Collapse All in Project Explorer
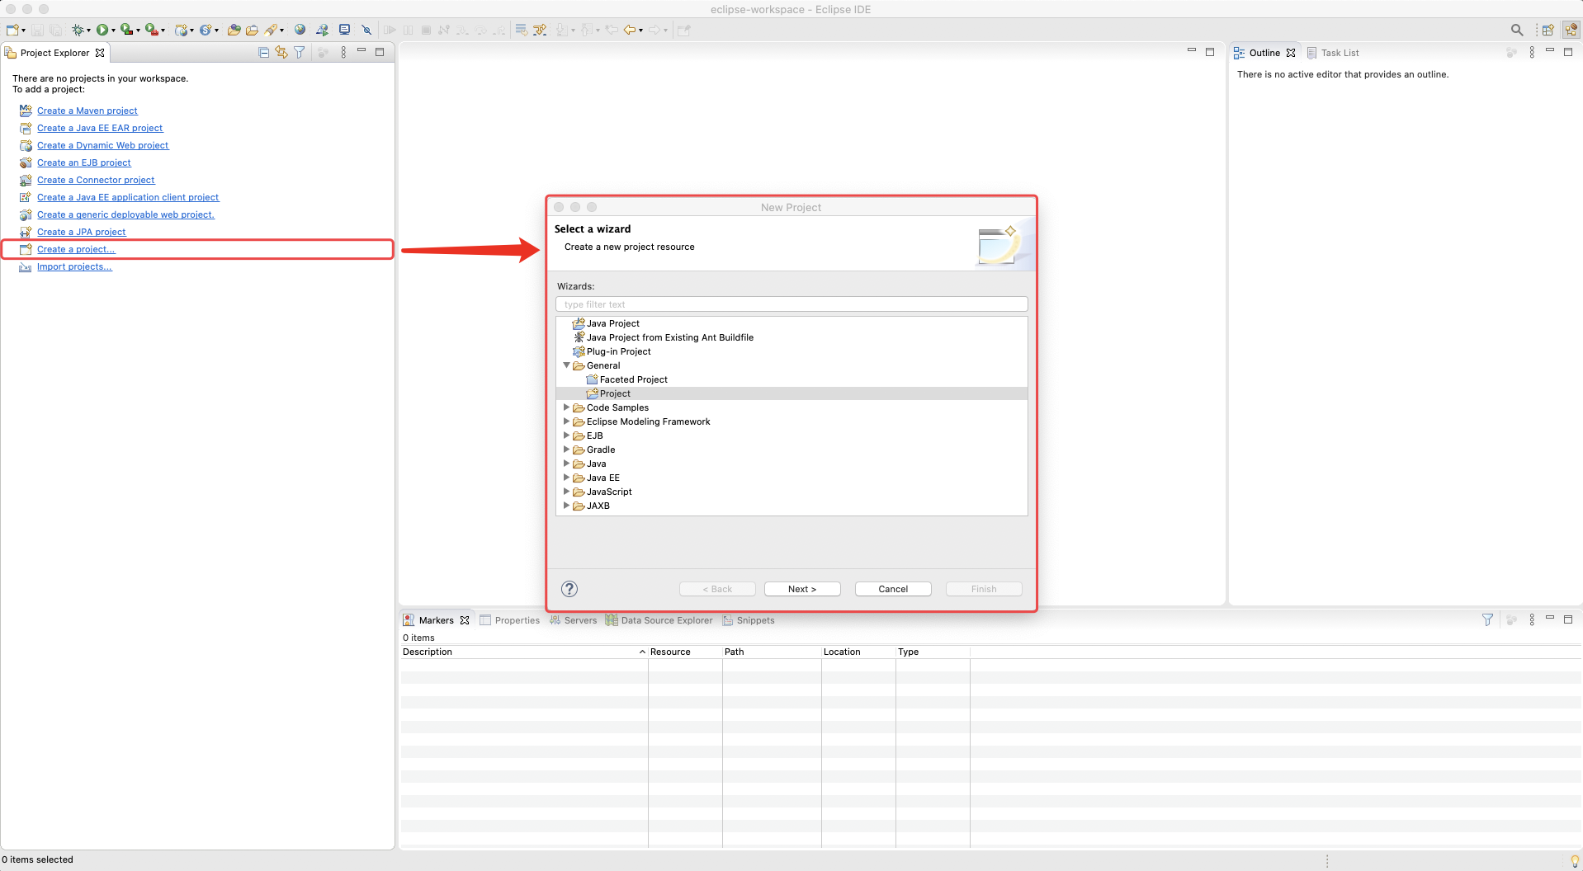 click(x=264, y=52)
